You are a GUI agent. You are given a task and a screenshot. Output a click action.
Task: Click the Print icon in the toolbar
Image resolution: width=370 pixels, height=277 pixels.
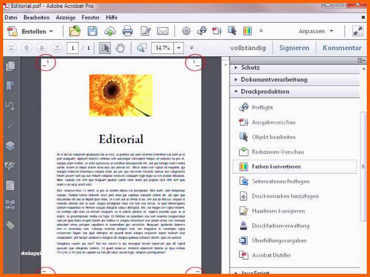[x=127, y=31]
